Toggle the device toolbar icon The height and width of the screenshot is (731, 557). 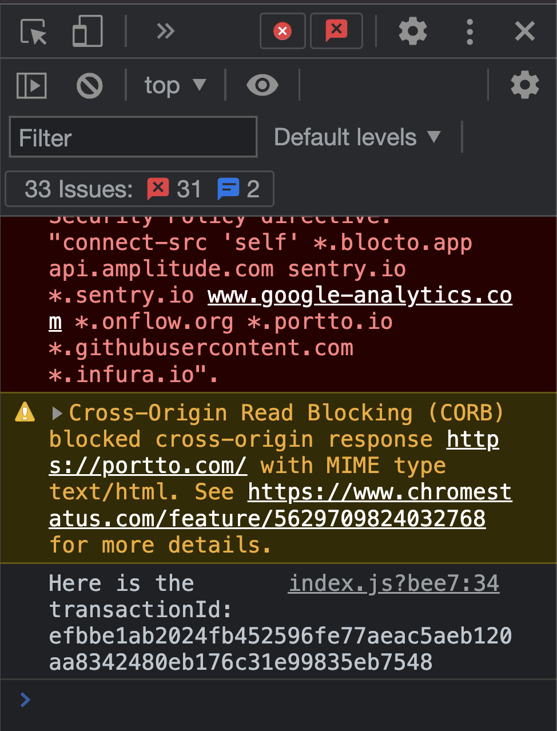87,31
